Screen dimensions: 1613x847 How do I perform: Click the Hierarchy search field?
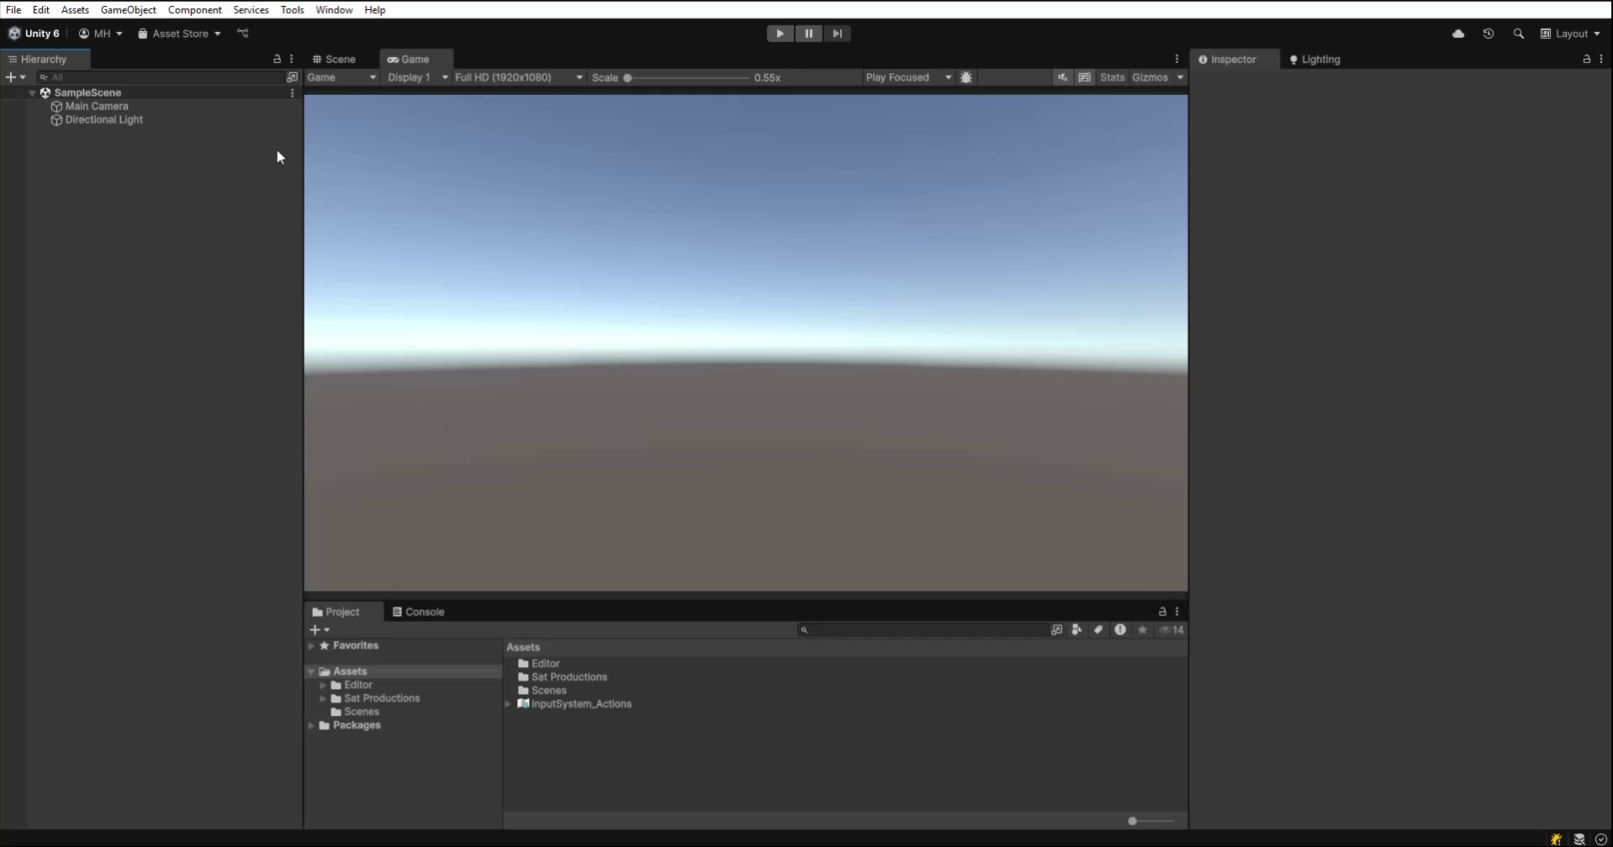[x=160, y=77]
